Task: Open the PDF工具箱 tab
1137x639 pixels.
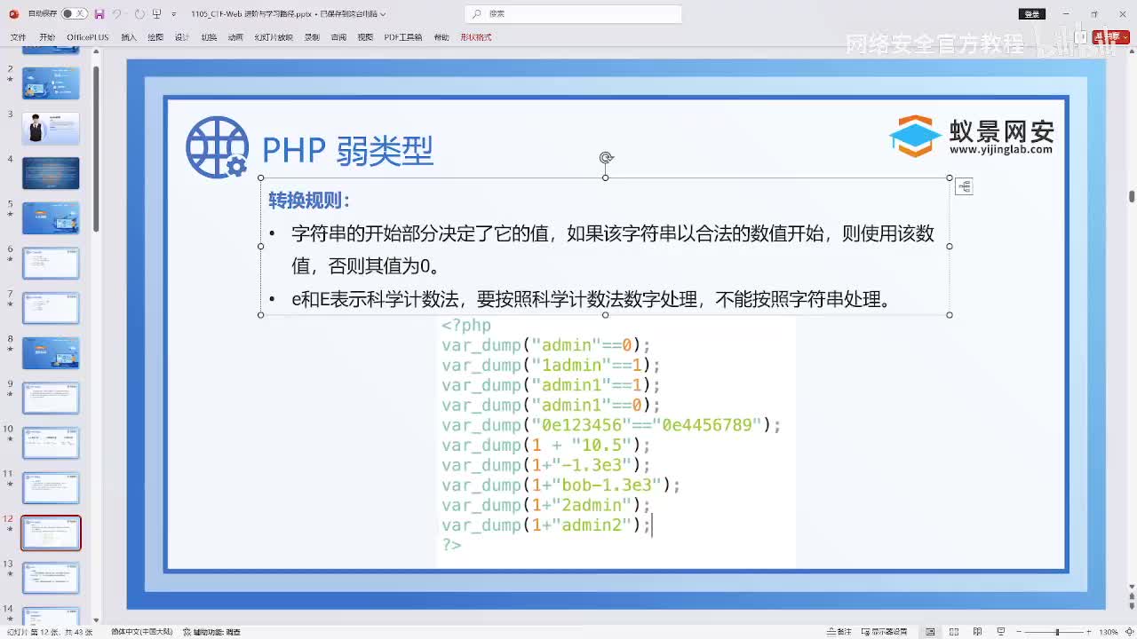Action: (x=403, y=37)
